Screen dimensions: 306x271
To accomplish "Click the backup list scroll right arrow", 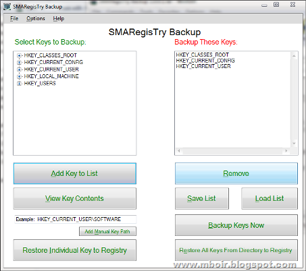I will click(x=286, y=151).
